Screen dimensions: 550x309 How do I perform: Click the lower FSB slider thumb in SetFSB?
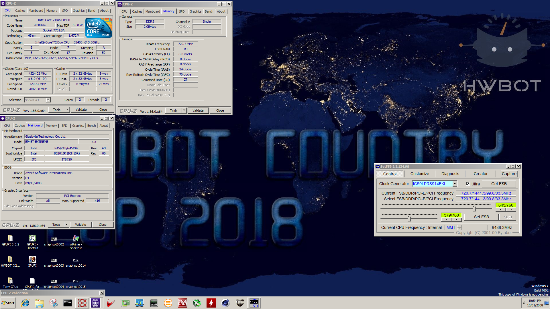click(x=409, y=219)
